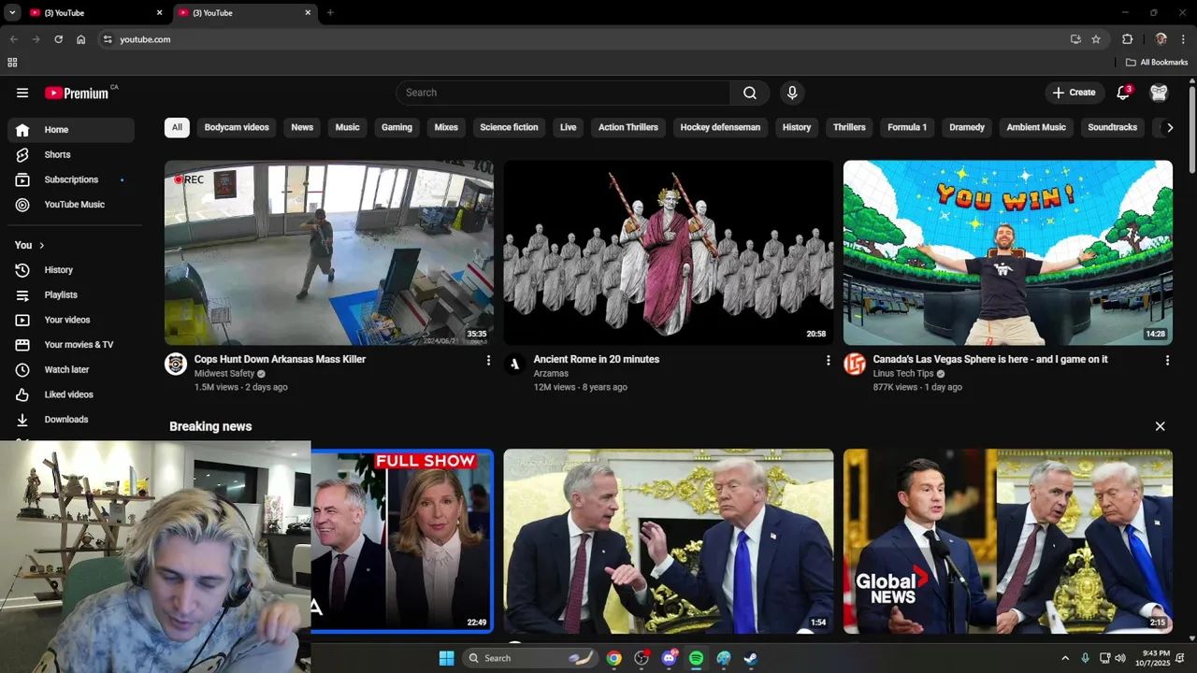Expand the You section chevron

point(41,245)
